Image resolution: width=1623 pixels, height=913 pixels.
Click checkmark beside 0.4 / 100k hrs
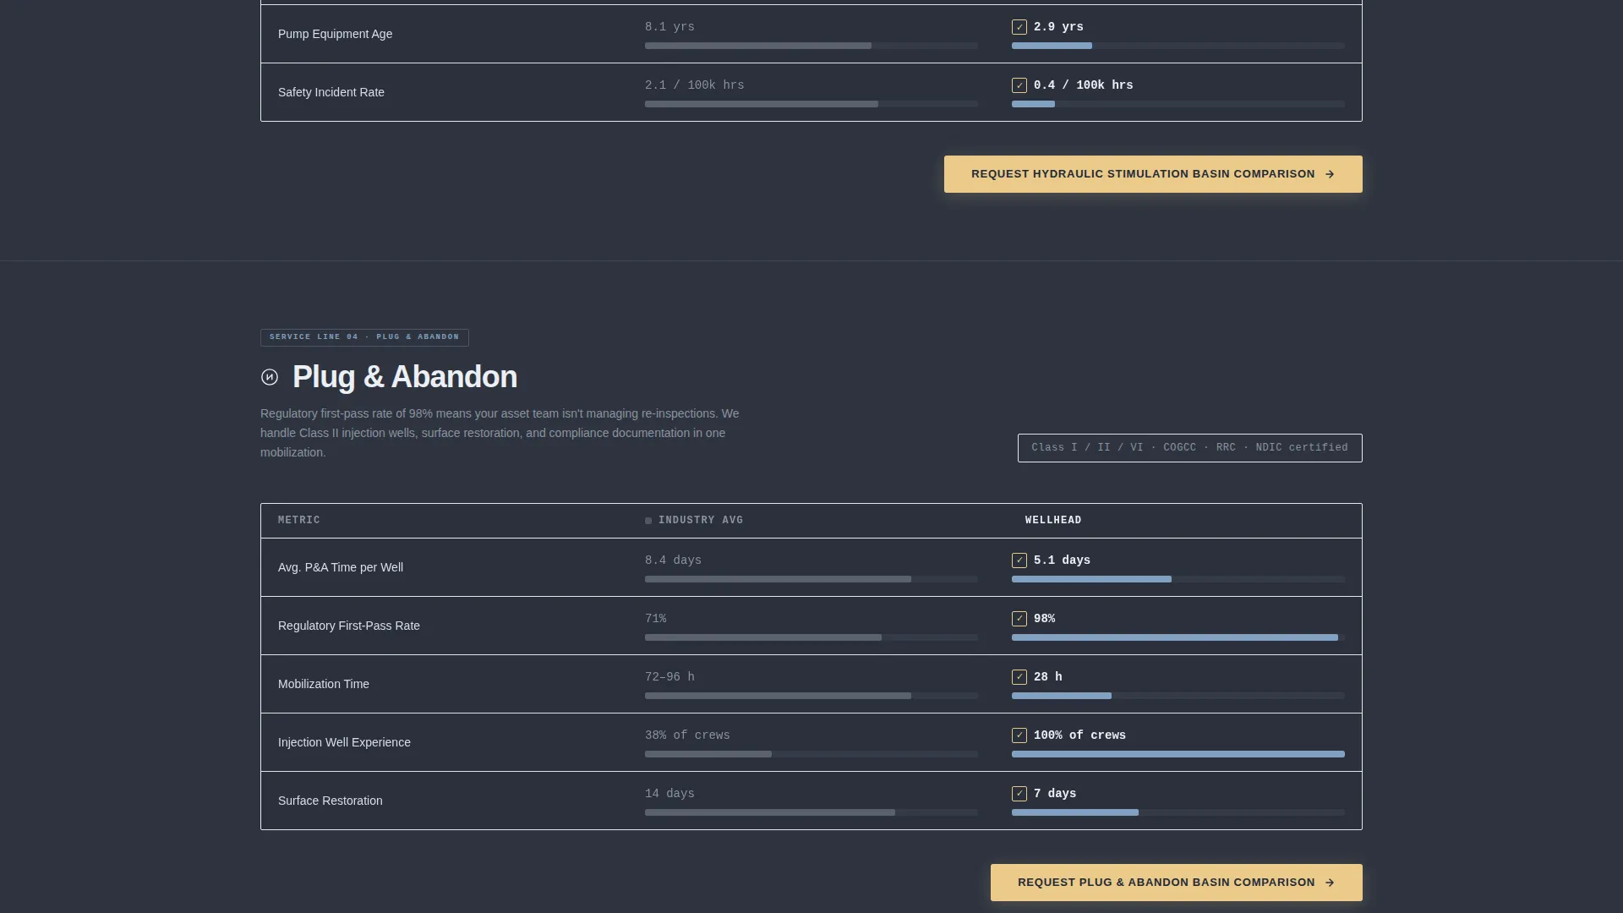[x=1019, y=85]
